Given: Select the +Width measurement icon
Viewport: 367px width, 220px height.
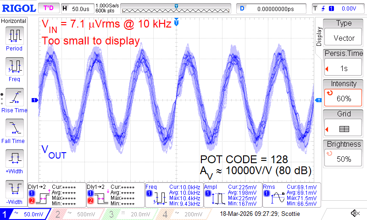Looking at the screenshot, I should (x=14, y=161).
